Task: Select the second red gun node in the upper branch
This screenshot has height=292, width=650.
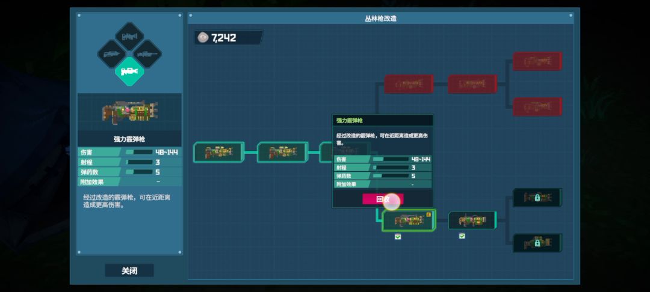Action: [472, 84]
